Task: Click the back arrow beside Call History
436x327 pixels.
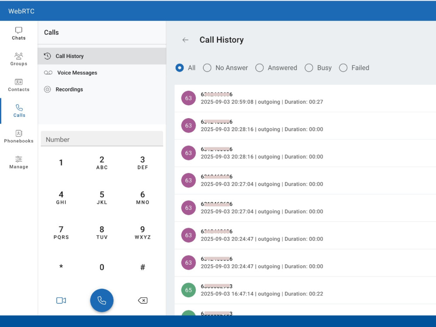Action: 185,40
